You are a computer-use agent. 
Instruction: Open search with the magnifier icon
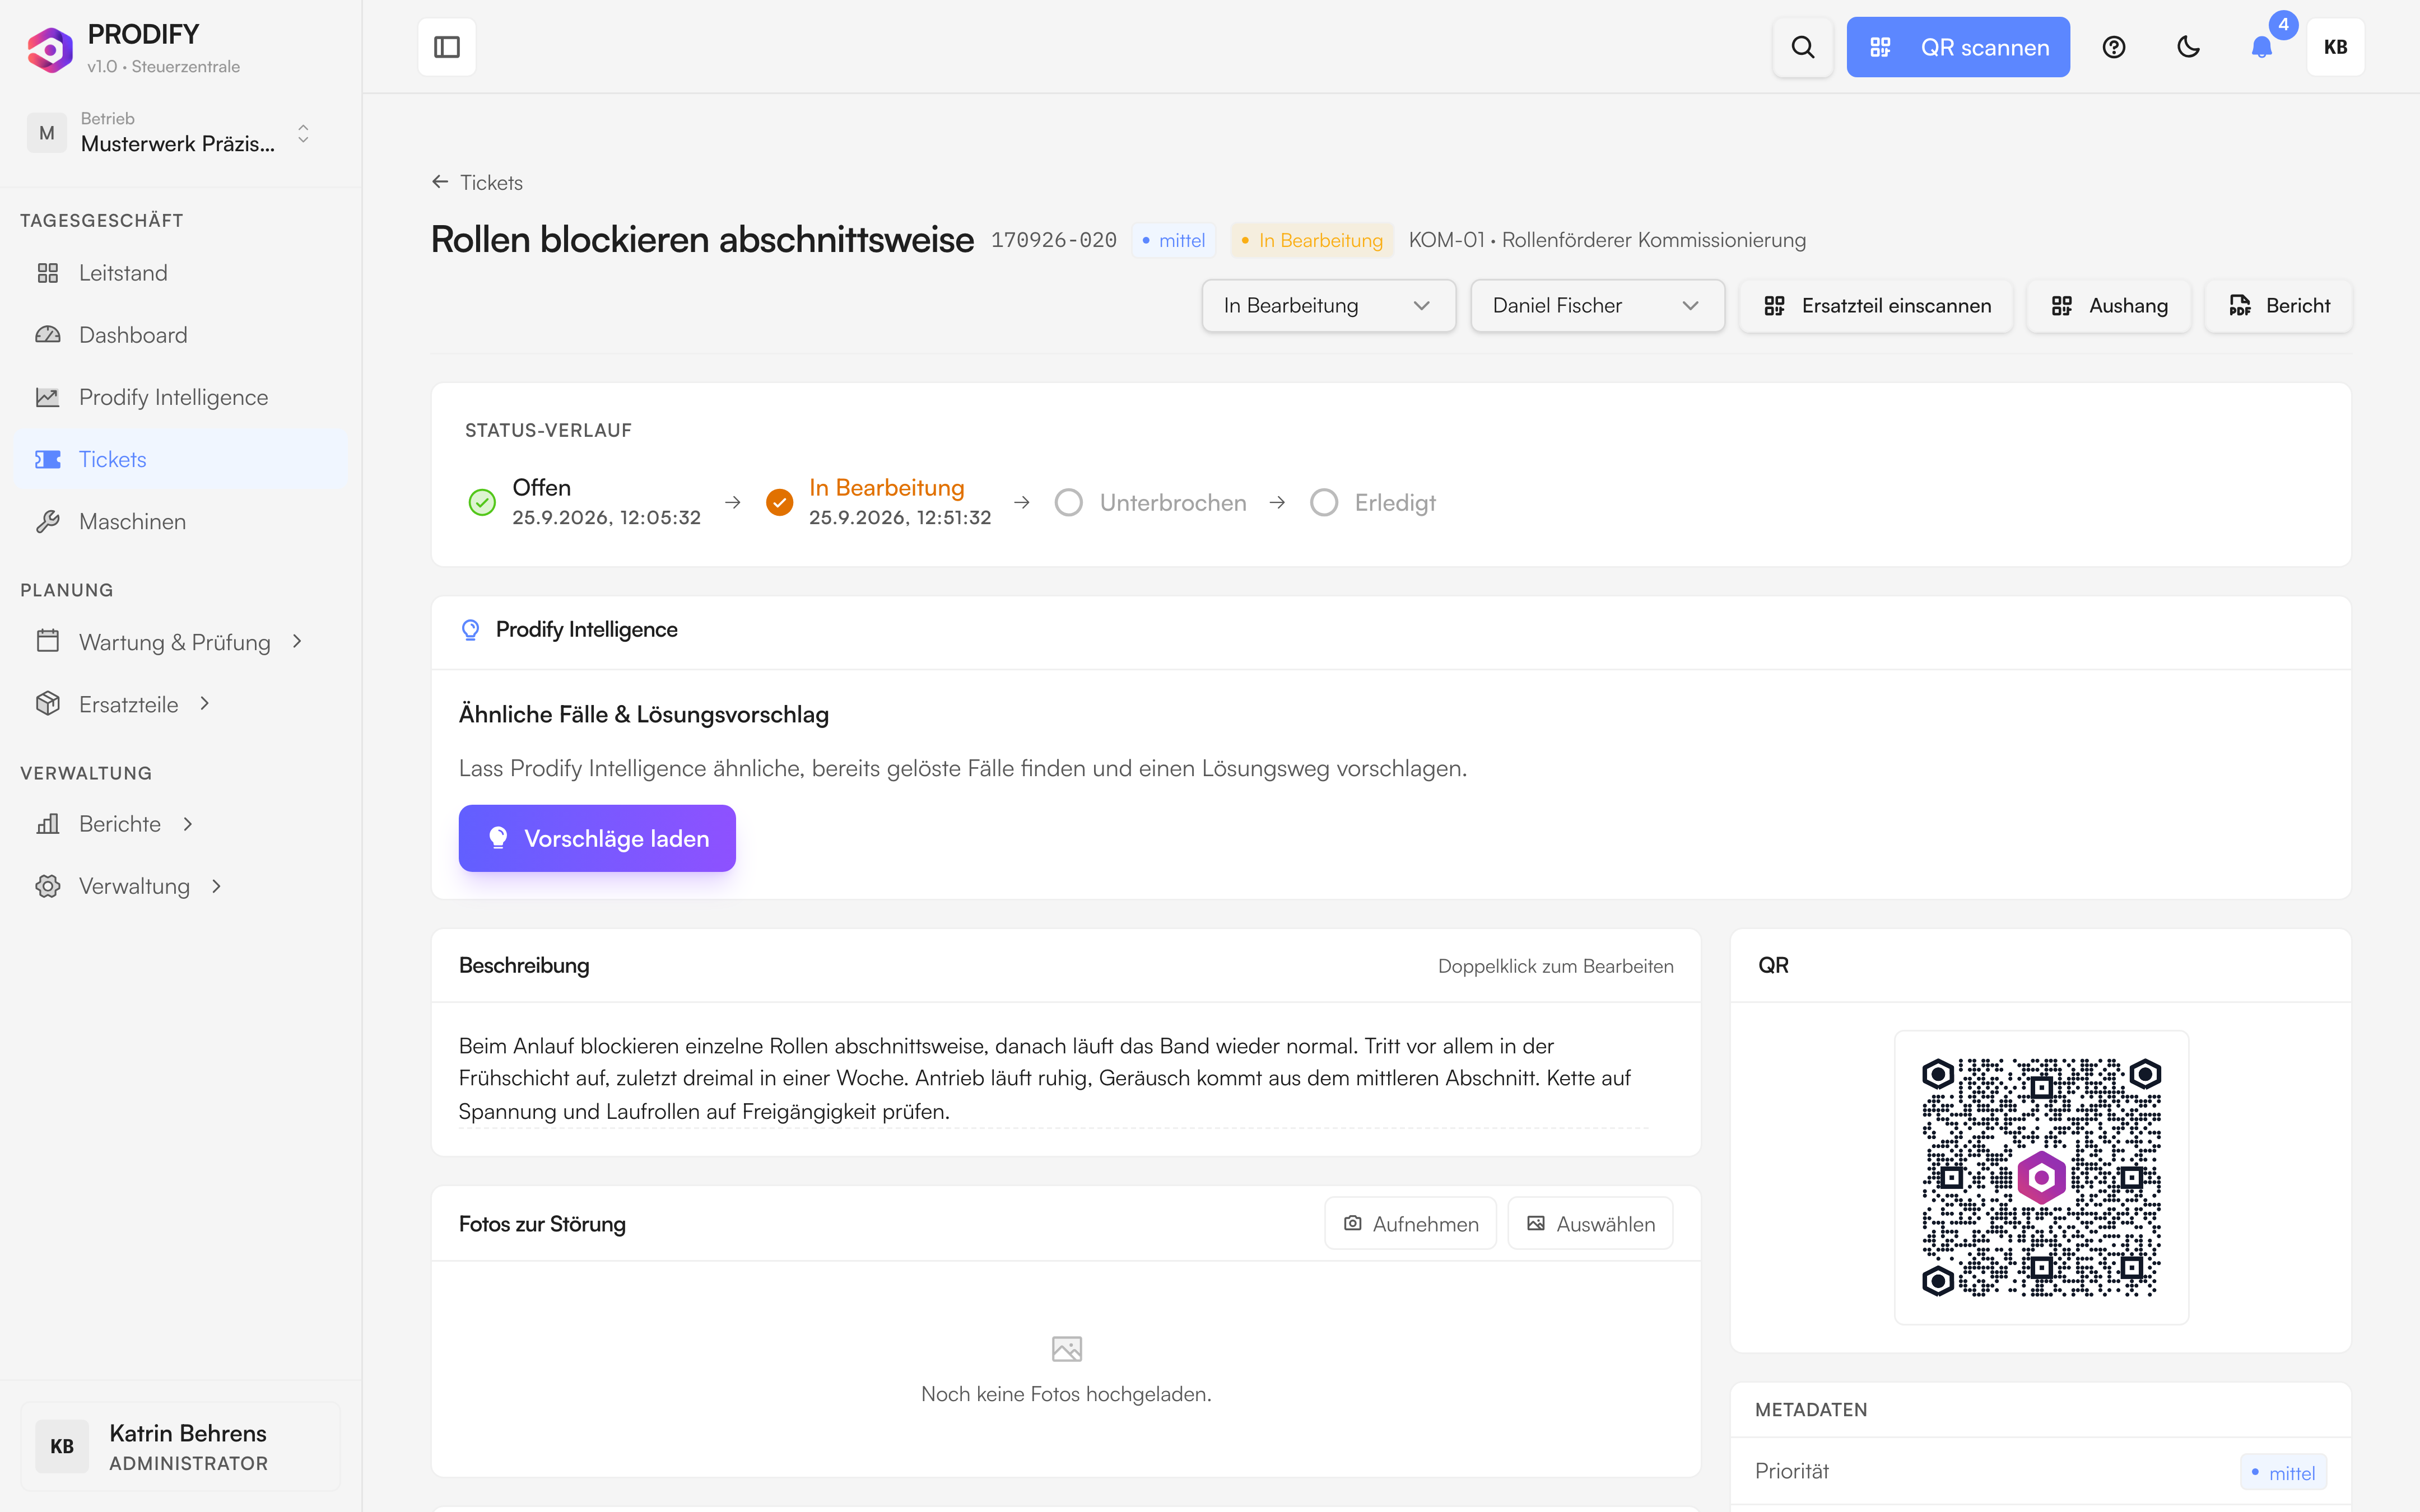point(1802,47)
